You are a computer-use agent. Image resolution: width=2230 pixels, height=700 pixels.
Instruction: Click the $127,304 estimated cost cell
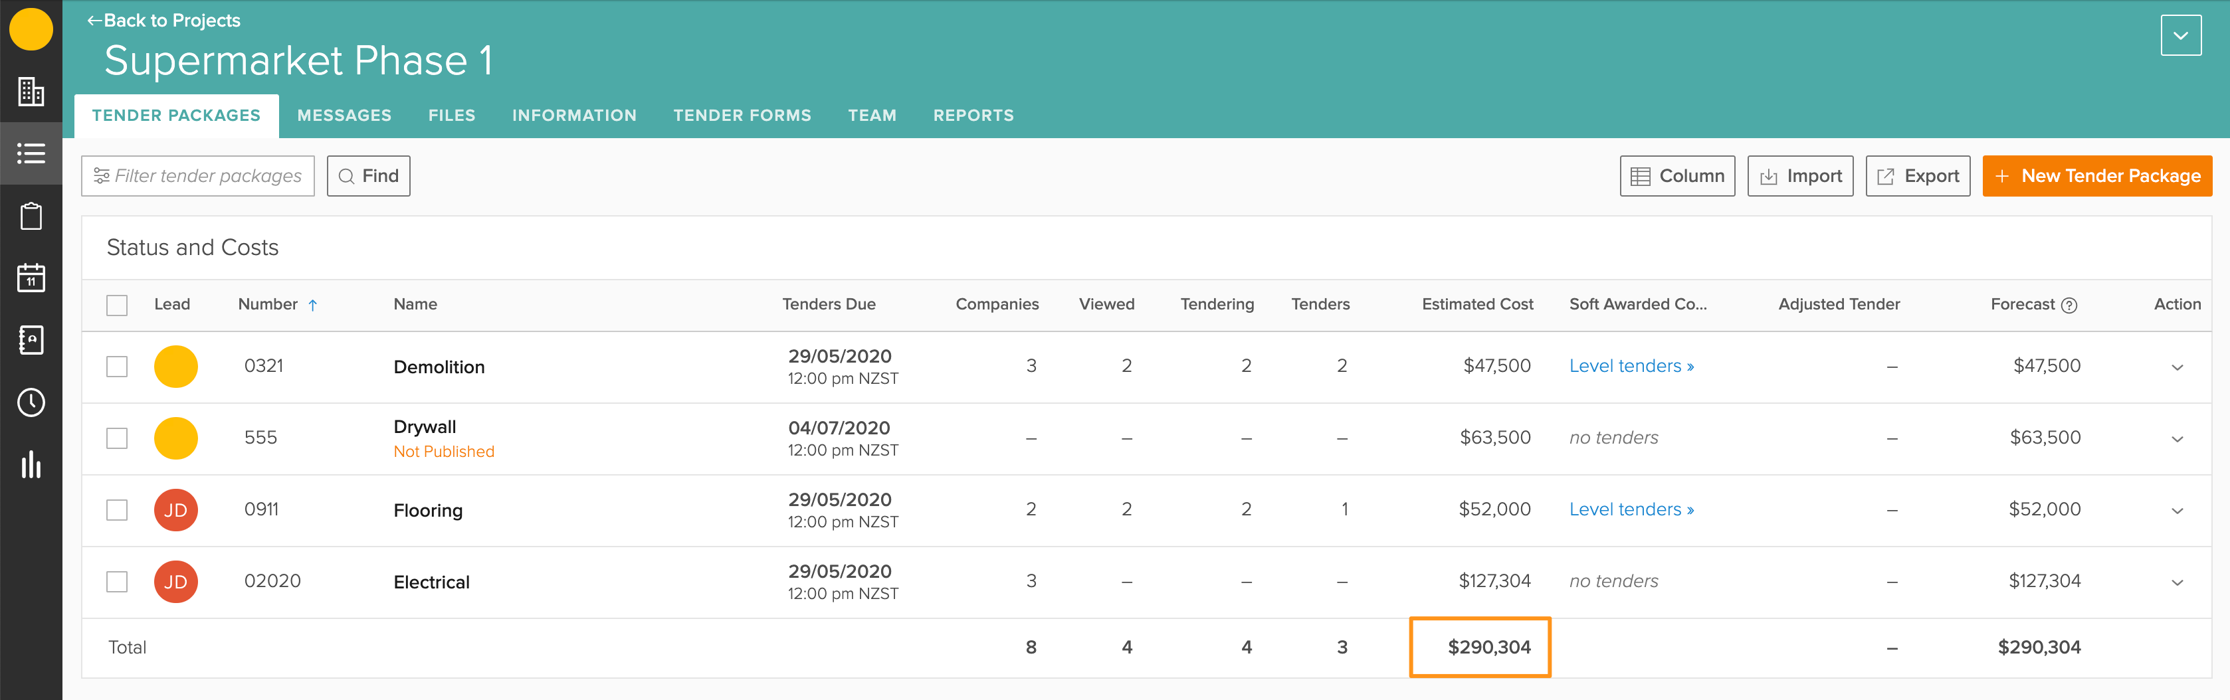click(1494, 582)
